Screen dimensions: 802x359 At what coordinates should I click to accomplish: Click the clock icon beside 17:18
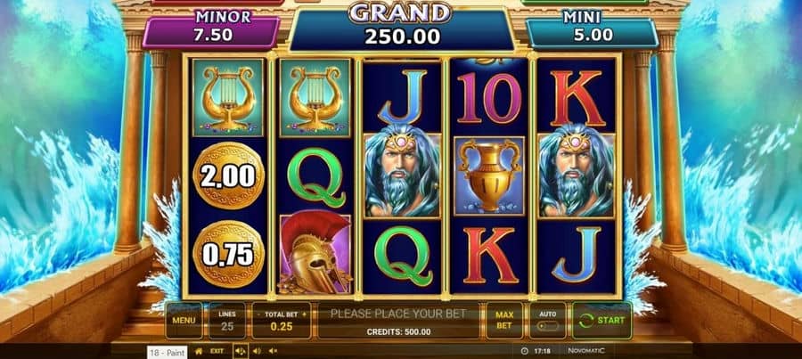524,351
